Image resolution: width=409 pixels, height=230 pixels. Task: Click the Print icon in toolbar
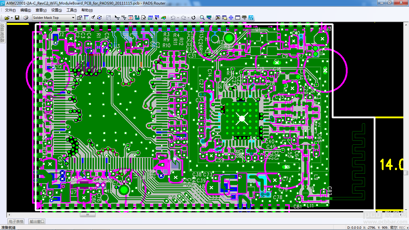click(x=26, y=18)
